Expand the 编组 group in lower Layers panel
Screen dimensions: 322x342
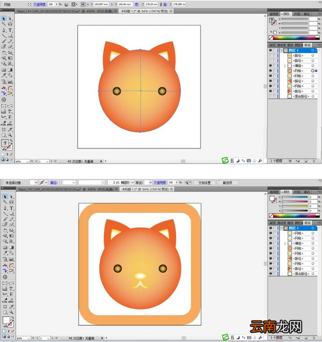click(x=285, y=243)
